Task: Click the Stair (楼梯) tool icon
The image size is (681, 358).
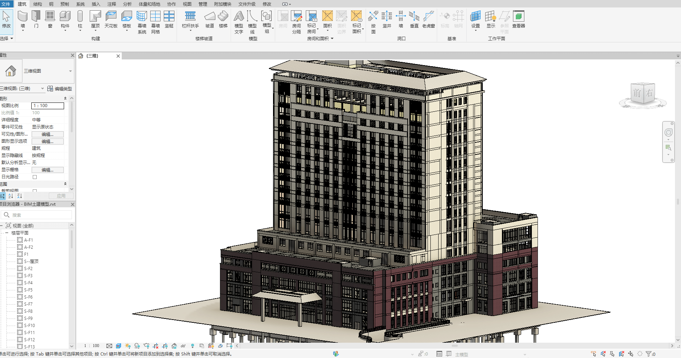Action: pos(223,17)
